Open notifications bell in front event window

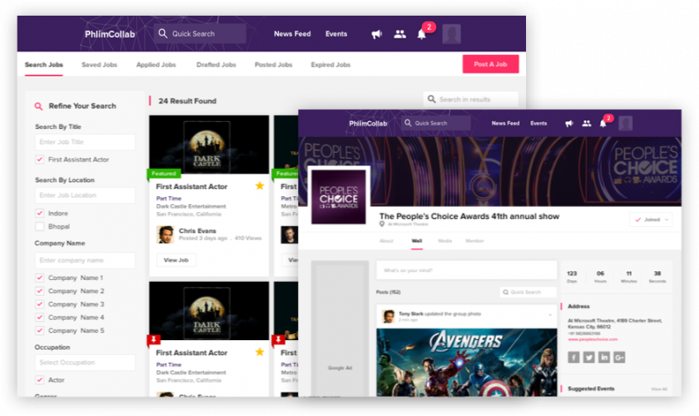click(603, 124)
